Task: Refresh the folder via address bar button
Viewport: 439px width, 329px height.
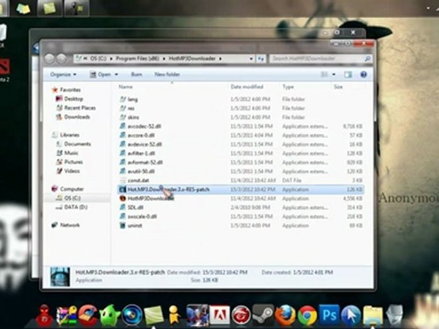Action: [261, 59]
